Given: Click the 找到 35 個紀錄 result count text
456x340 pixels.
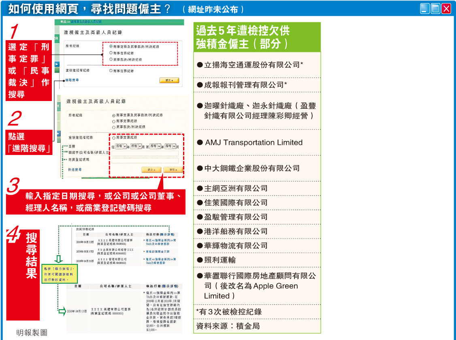Looking at the screenshot, I should pos(85,229).
